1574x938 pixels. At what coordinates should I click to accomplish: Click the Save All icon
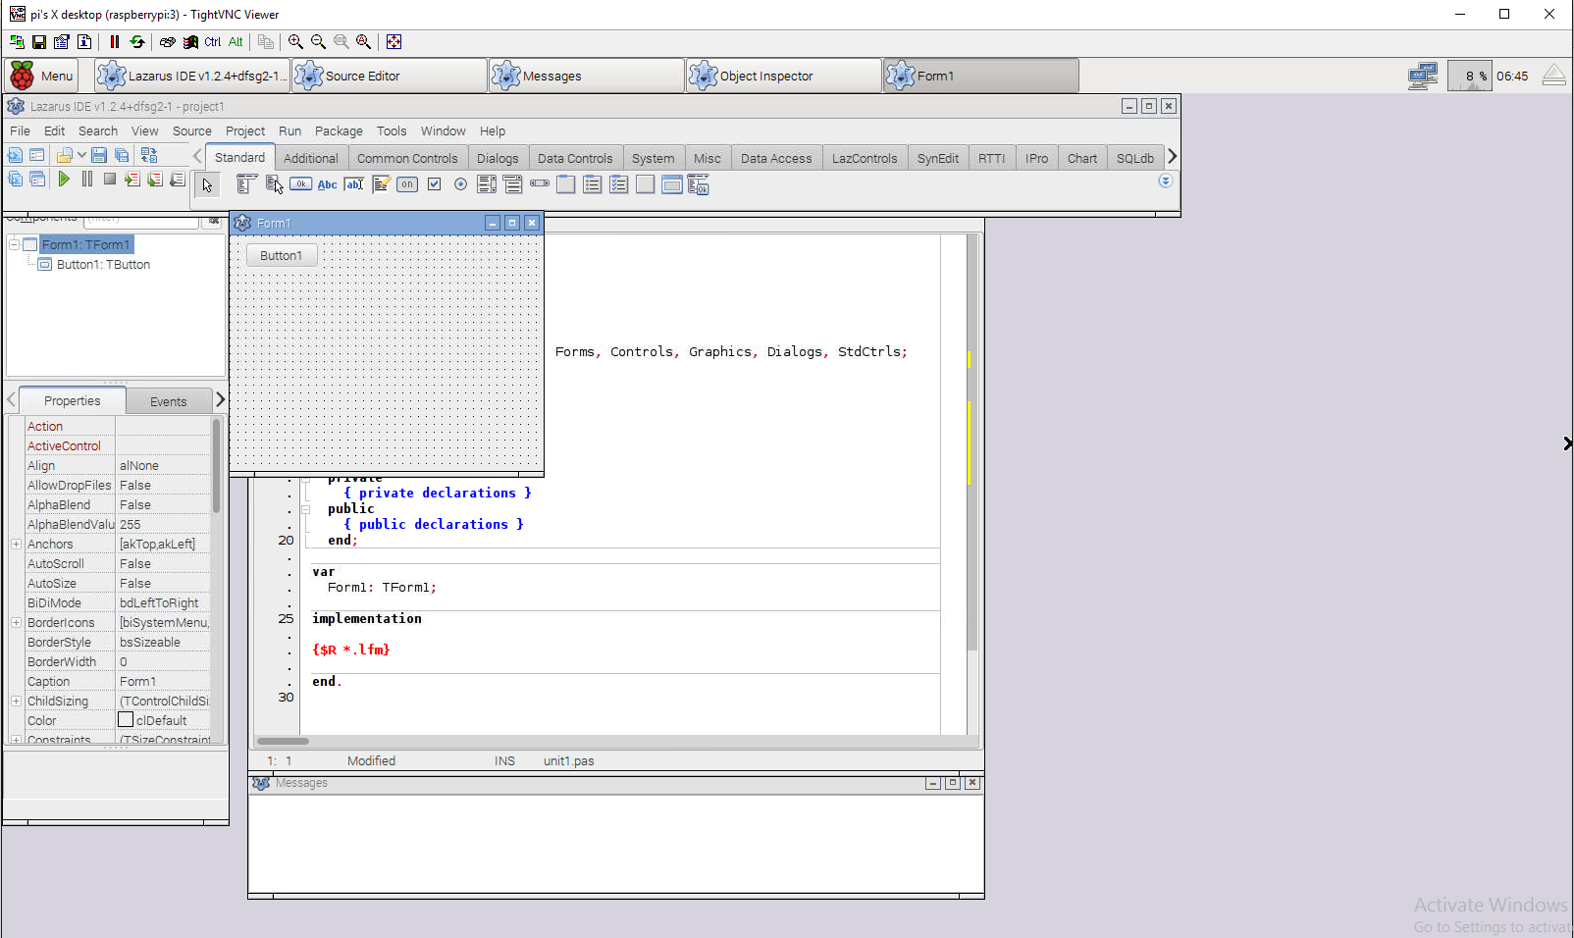[x=122, y=155]
